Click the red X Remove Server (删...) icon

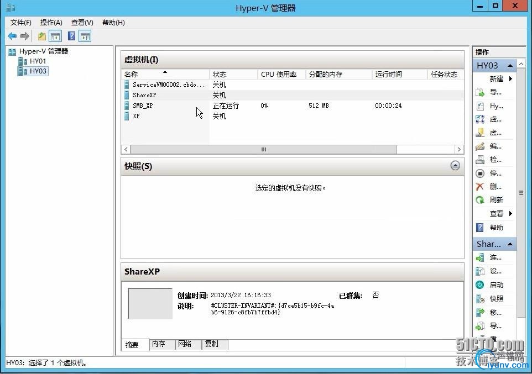click(480, 187)
